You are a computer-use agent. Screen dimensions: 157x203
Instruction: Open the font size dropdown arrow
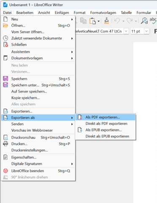(146, 31)
